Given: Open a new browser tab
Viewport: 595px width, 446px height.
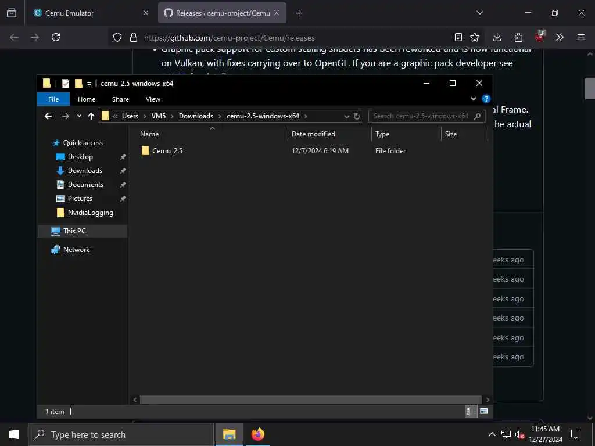Looking at the screenshot, I should coord(299,13).
